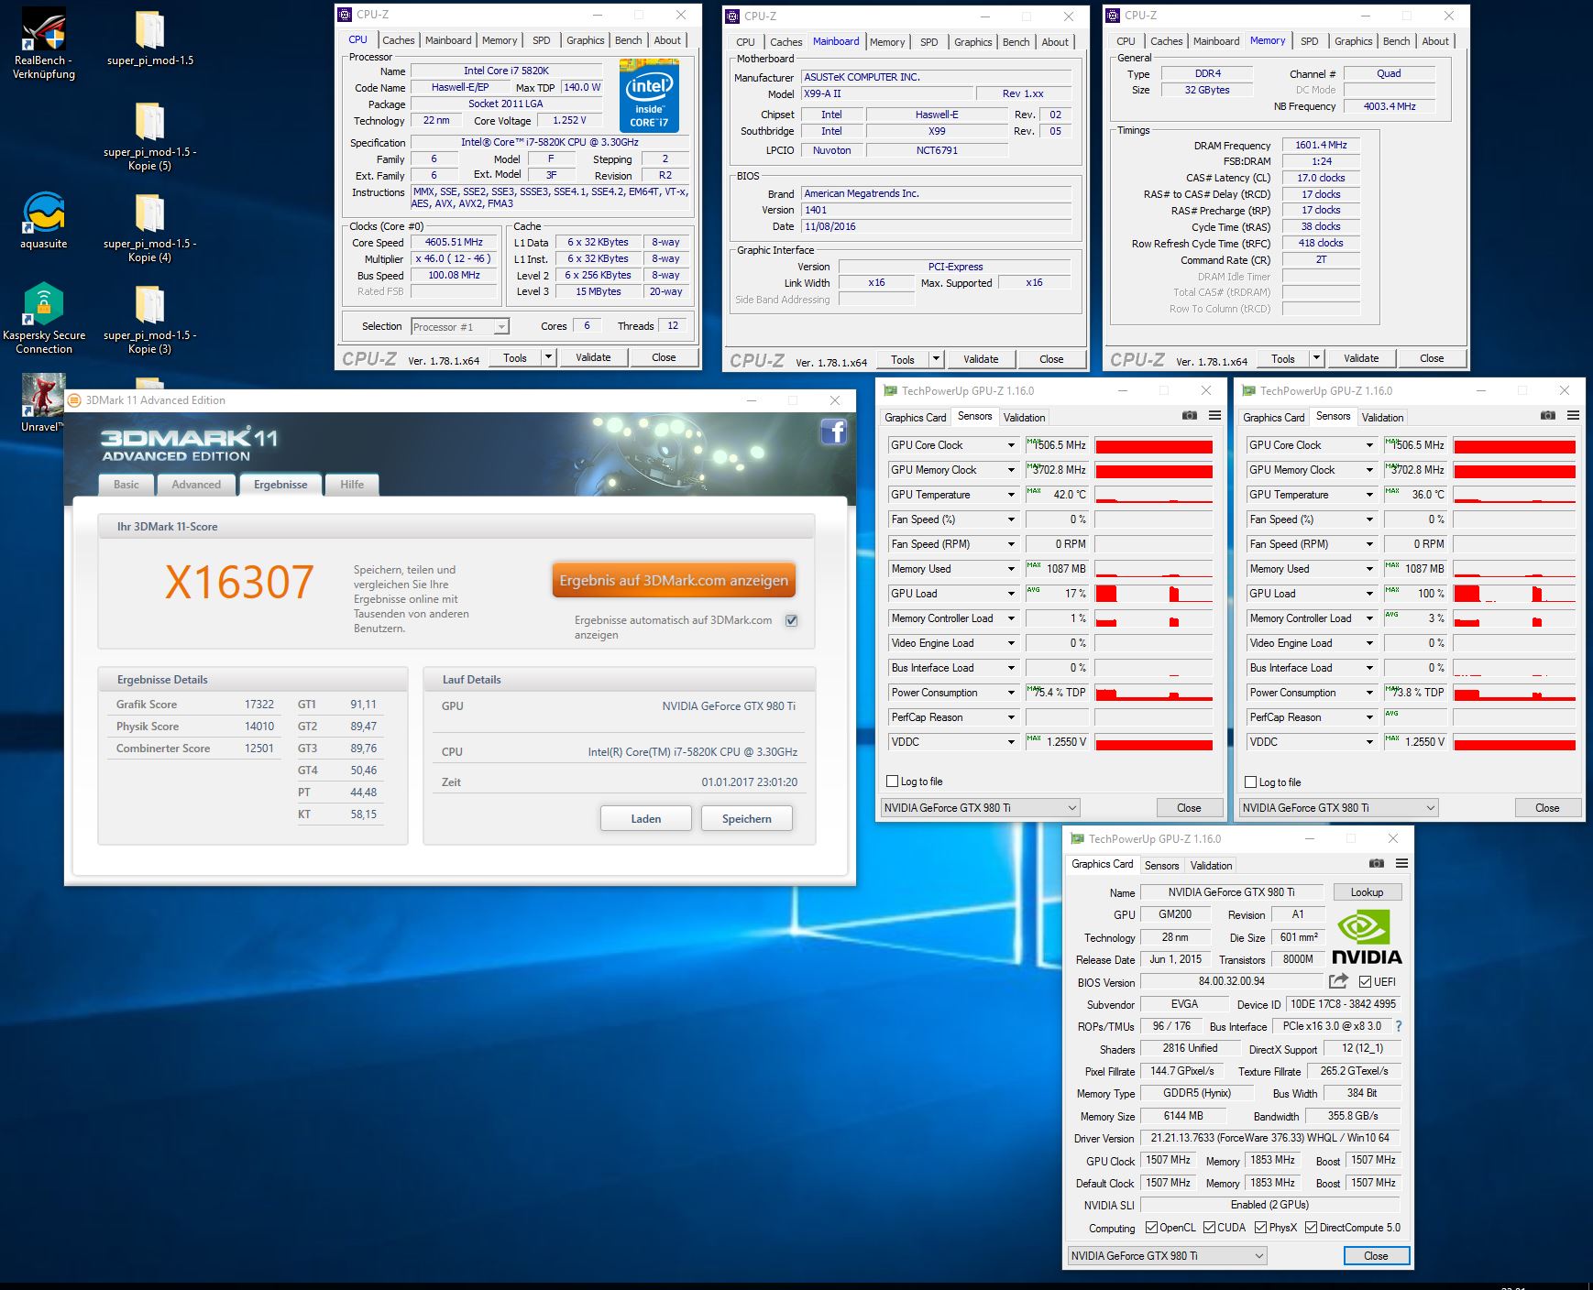1593x1290 pixels.
Task: Open the Unravel desktop shortcut
Action: click(43, 403)
